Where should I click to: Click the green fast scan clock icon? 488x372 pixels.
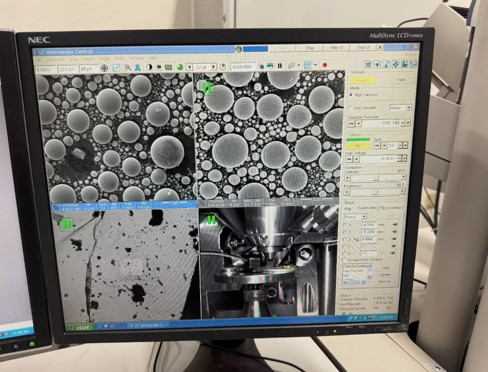[180, 67]
